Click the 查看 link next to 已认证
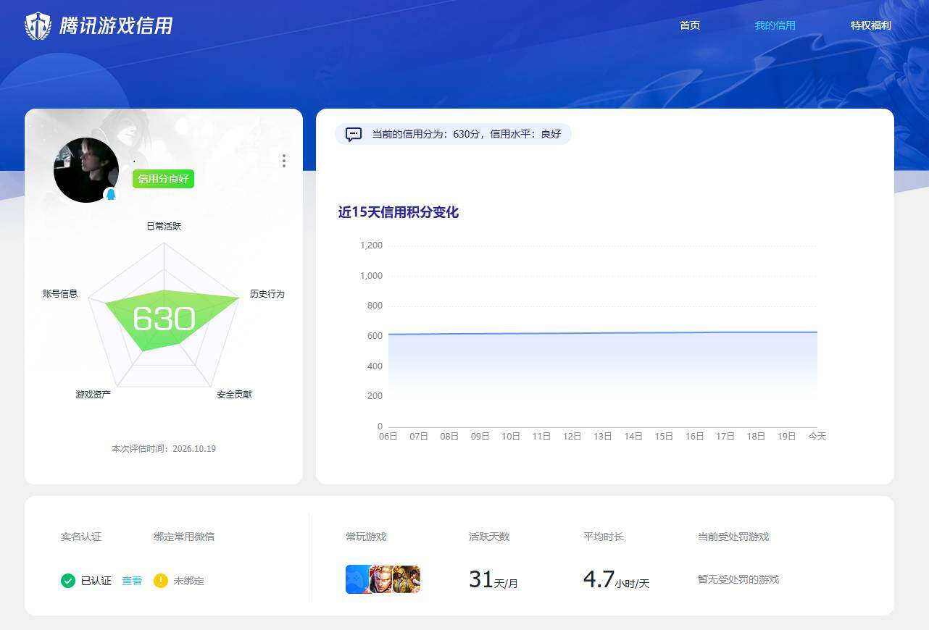 [x=132, y=581]
